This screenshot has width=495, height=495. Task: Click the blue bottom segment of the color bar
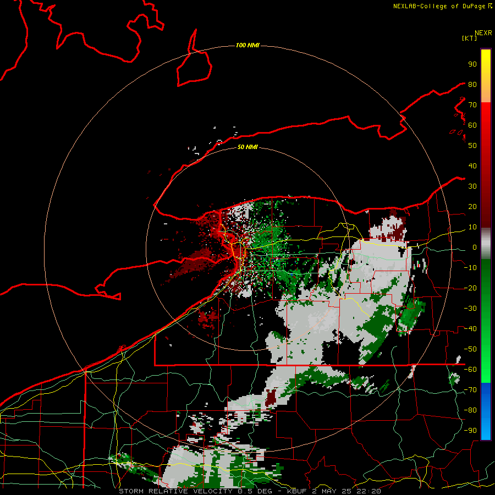[x=486, y=411]
